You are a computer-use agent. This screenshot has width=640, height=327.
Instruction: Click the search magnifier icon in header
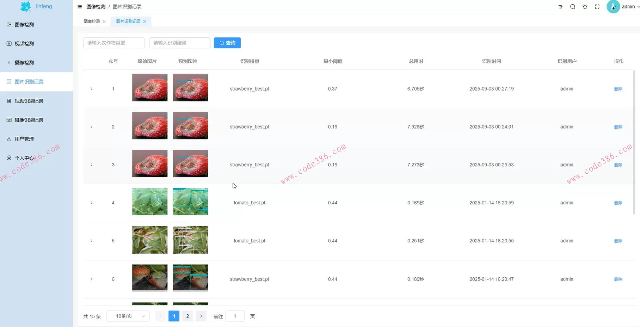[573, 7]
